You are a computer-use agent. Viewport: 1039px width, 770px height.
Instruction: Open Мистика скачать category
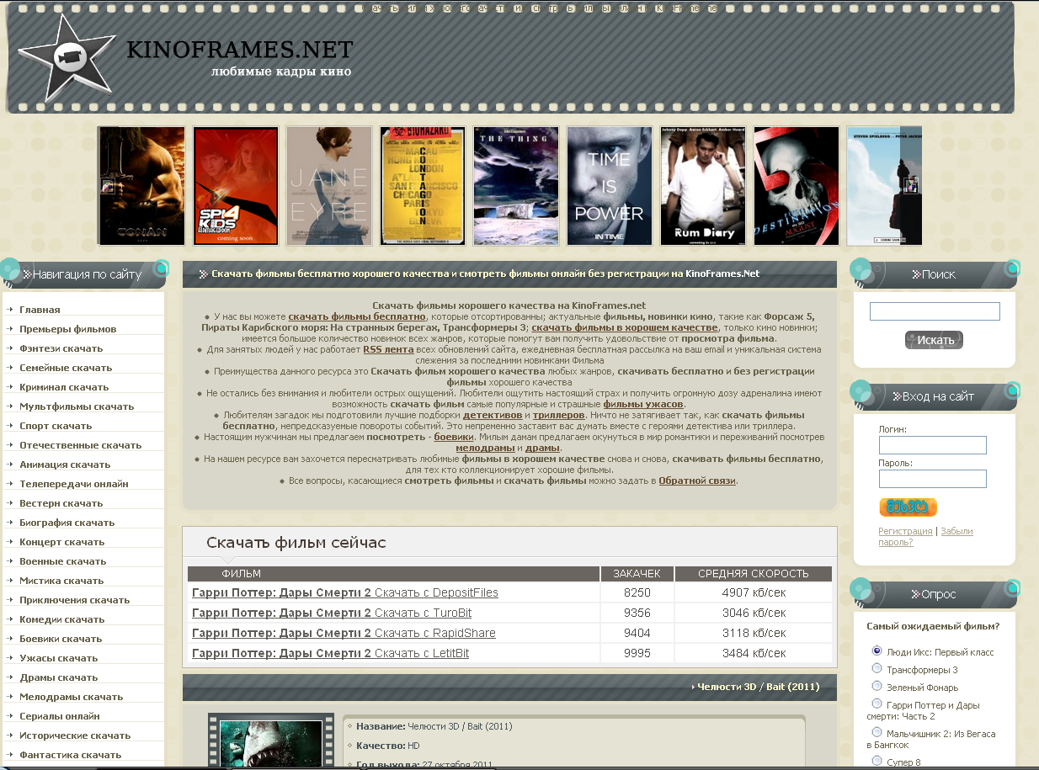tap(61, 581)
